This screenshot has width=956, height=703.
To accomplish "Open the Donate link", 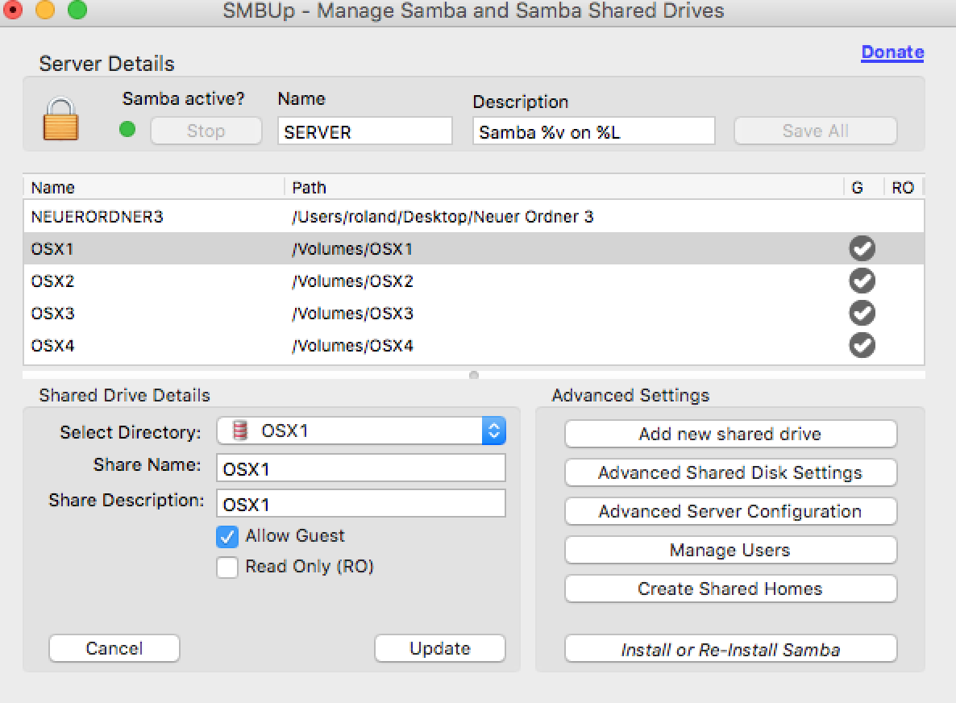I will (892, 52).
